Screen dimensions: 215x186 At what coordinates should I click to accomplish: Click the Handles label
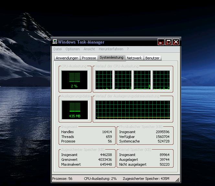[x=67, y=132]
